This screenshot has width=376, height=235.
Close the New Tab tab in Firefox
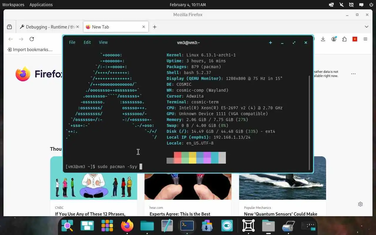point(144,27)
